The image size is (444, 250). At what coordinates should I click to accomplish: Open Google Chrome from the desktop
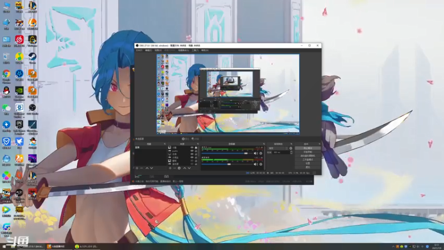click(x=6, y=74)
